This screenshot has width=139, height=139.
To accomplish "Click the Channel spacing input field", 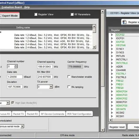I will [x=45, y=67].
